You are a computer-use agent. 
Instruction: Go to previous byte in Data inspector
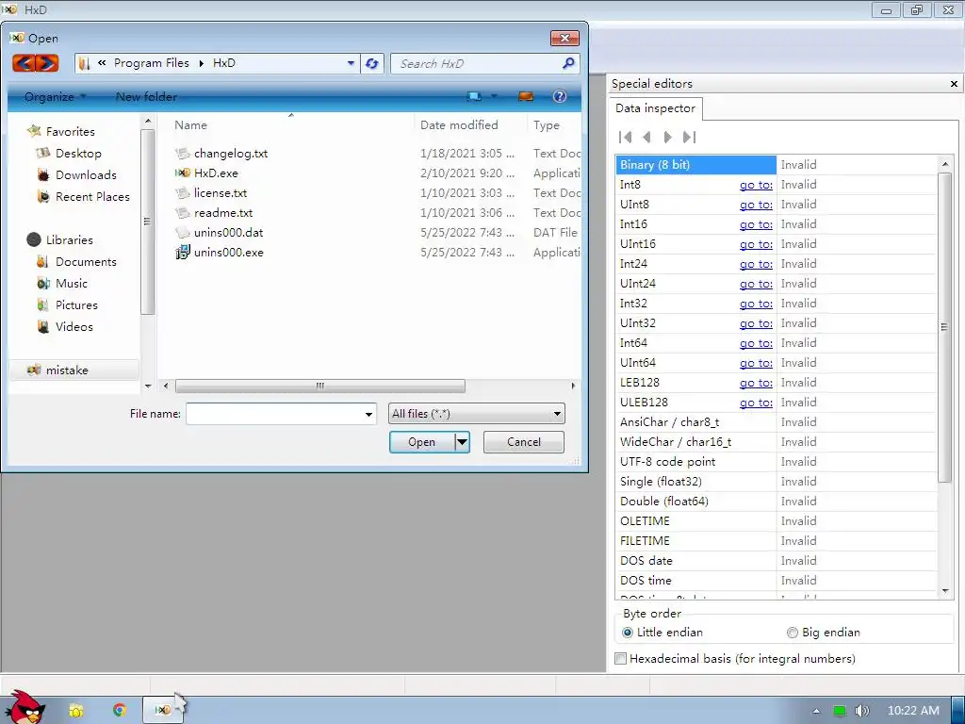point(646,137)
